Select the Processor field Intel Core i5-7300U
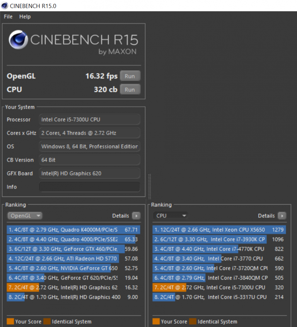The width and height of the screenshot is (297, 327). pos(89,120)
